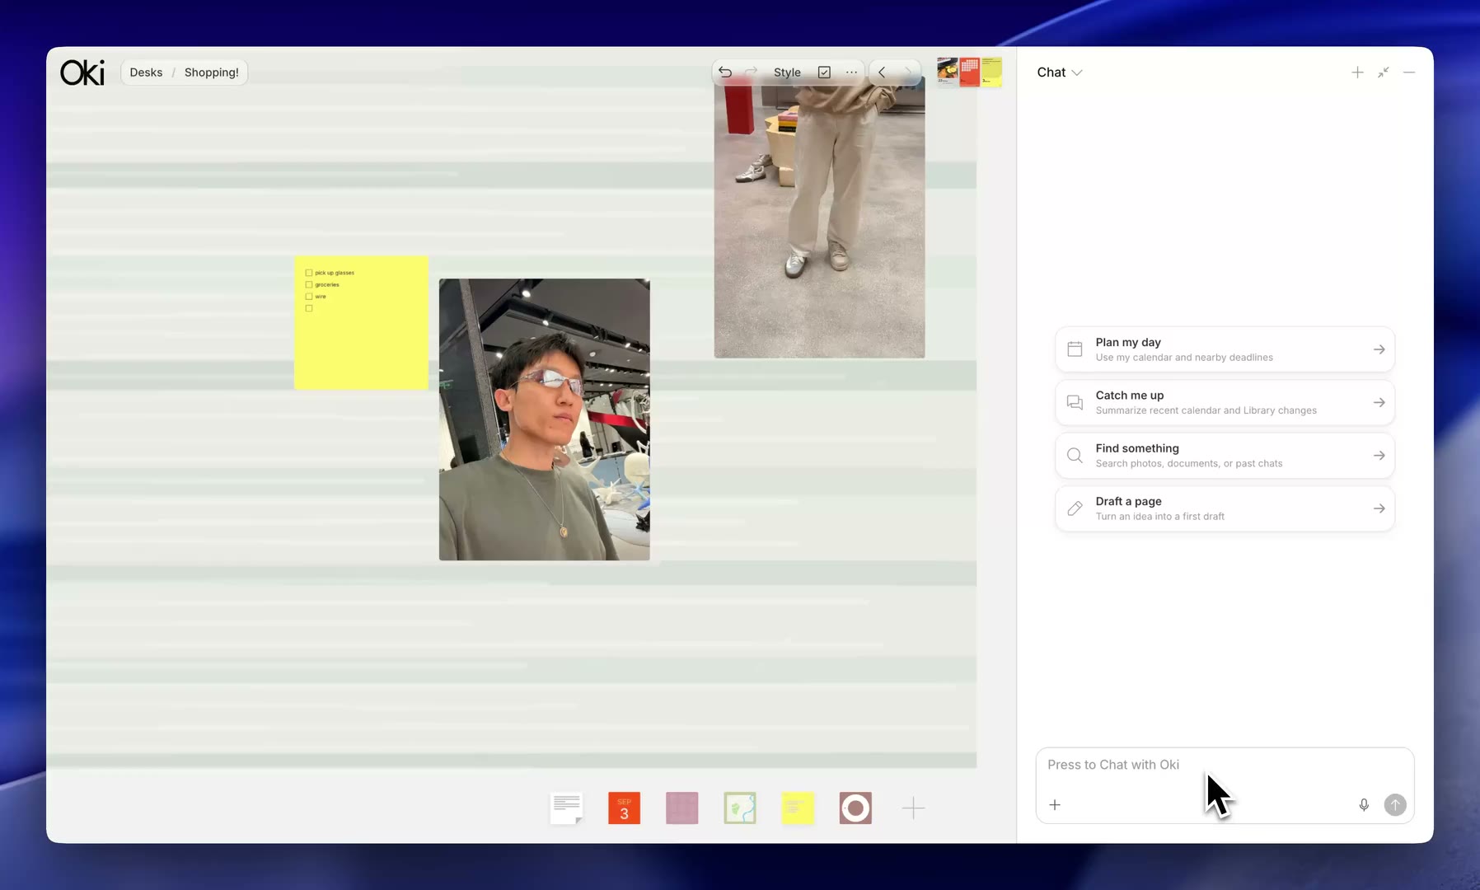The image size is (1480, 890).
Task: Click the Chat with Oki input field
Action: (1225, 765)
